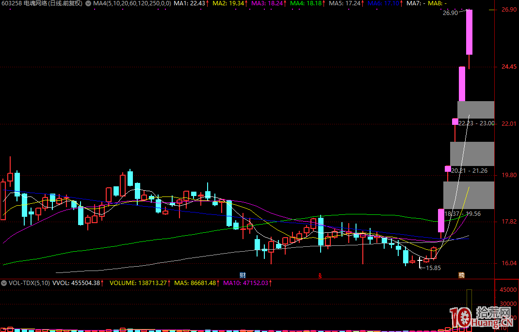Click the 财 financial report marker

pos(243,275)
